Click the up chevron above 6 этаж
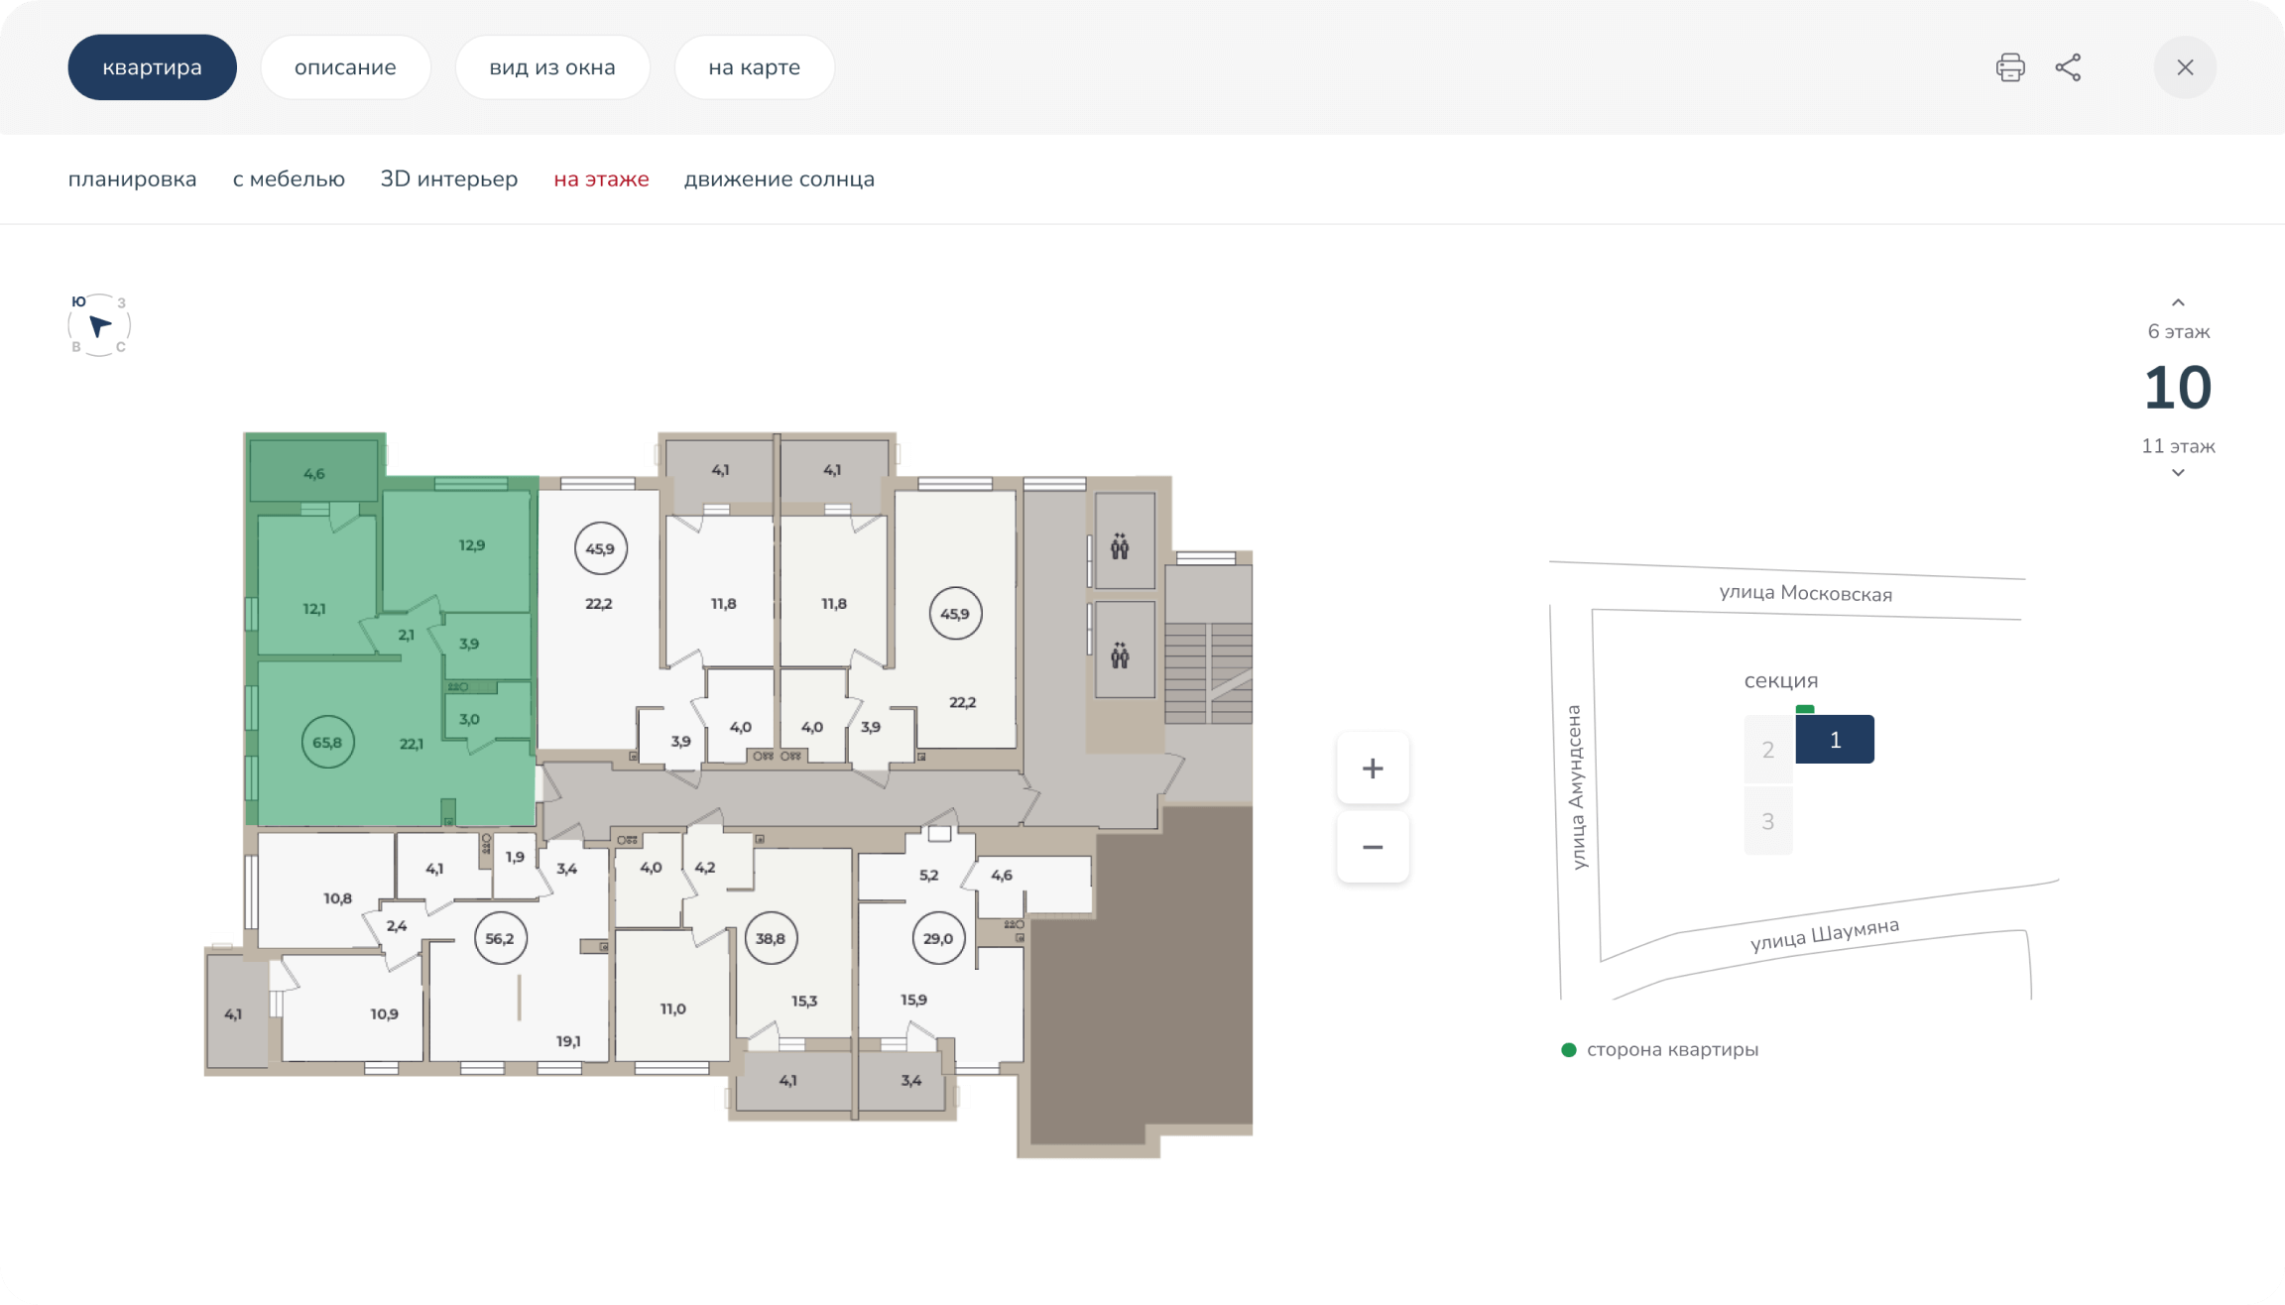The width and height of the screenshot is (2285, 1305). [x=2178, y=302]
